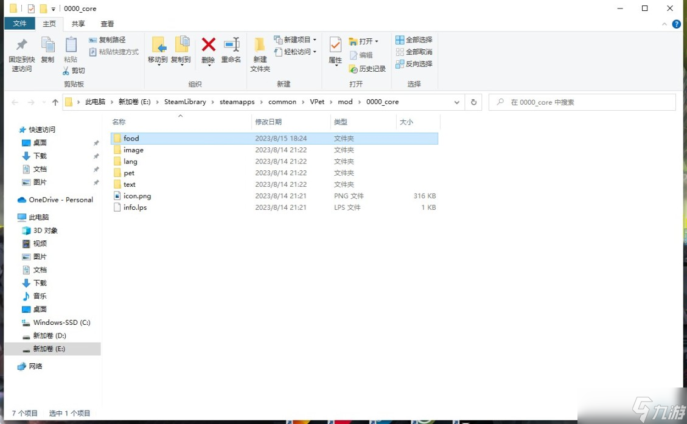Screen dimensions: 687x424
Task: Click Pin to Quick access (固定到快速访问)
Action: click(x=21, y=55)
